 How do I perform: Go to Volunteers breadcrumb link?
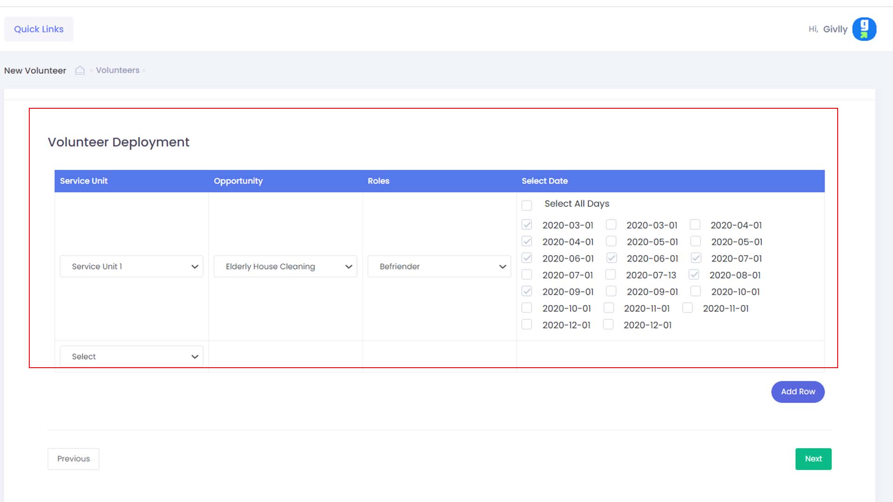[x=117, y=70]
